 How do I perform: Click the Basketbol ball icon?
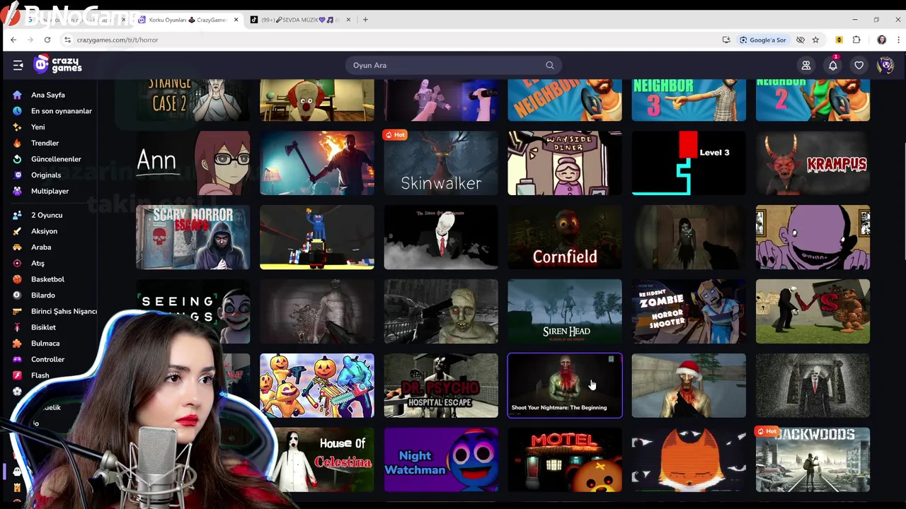coord(17,279)
